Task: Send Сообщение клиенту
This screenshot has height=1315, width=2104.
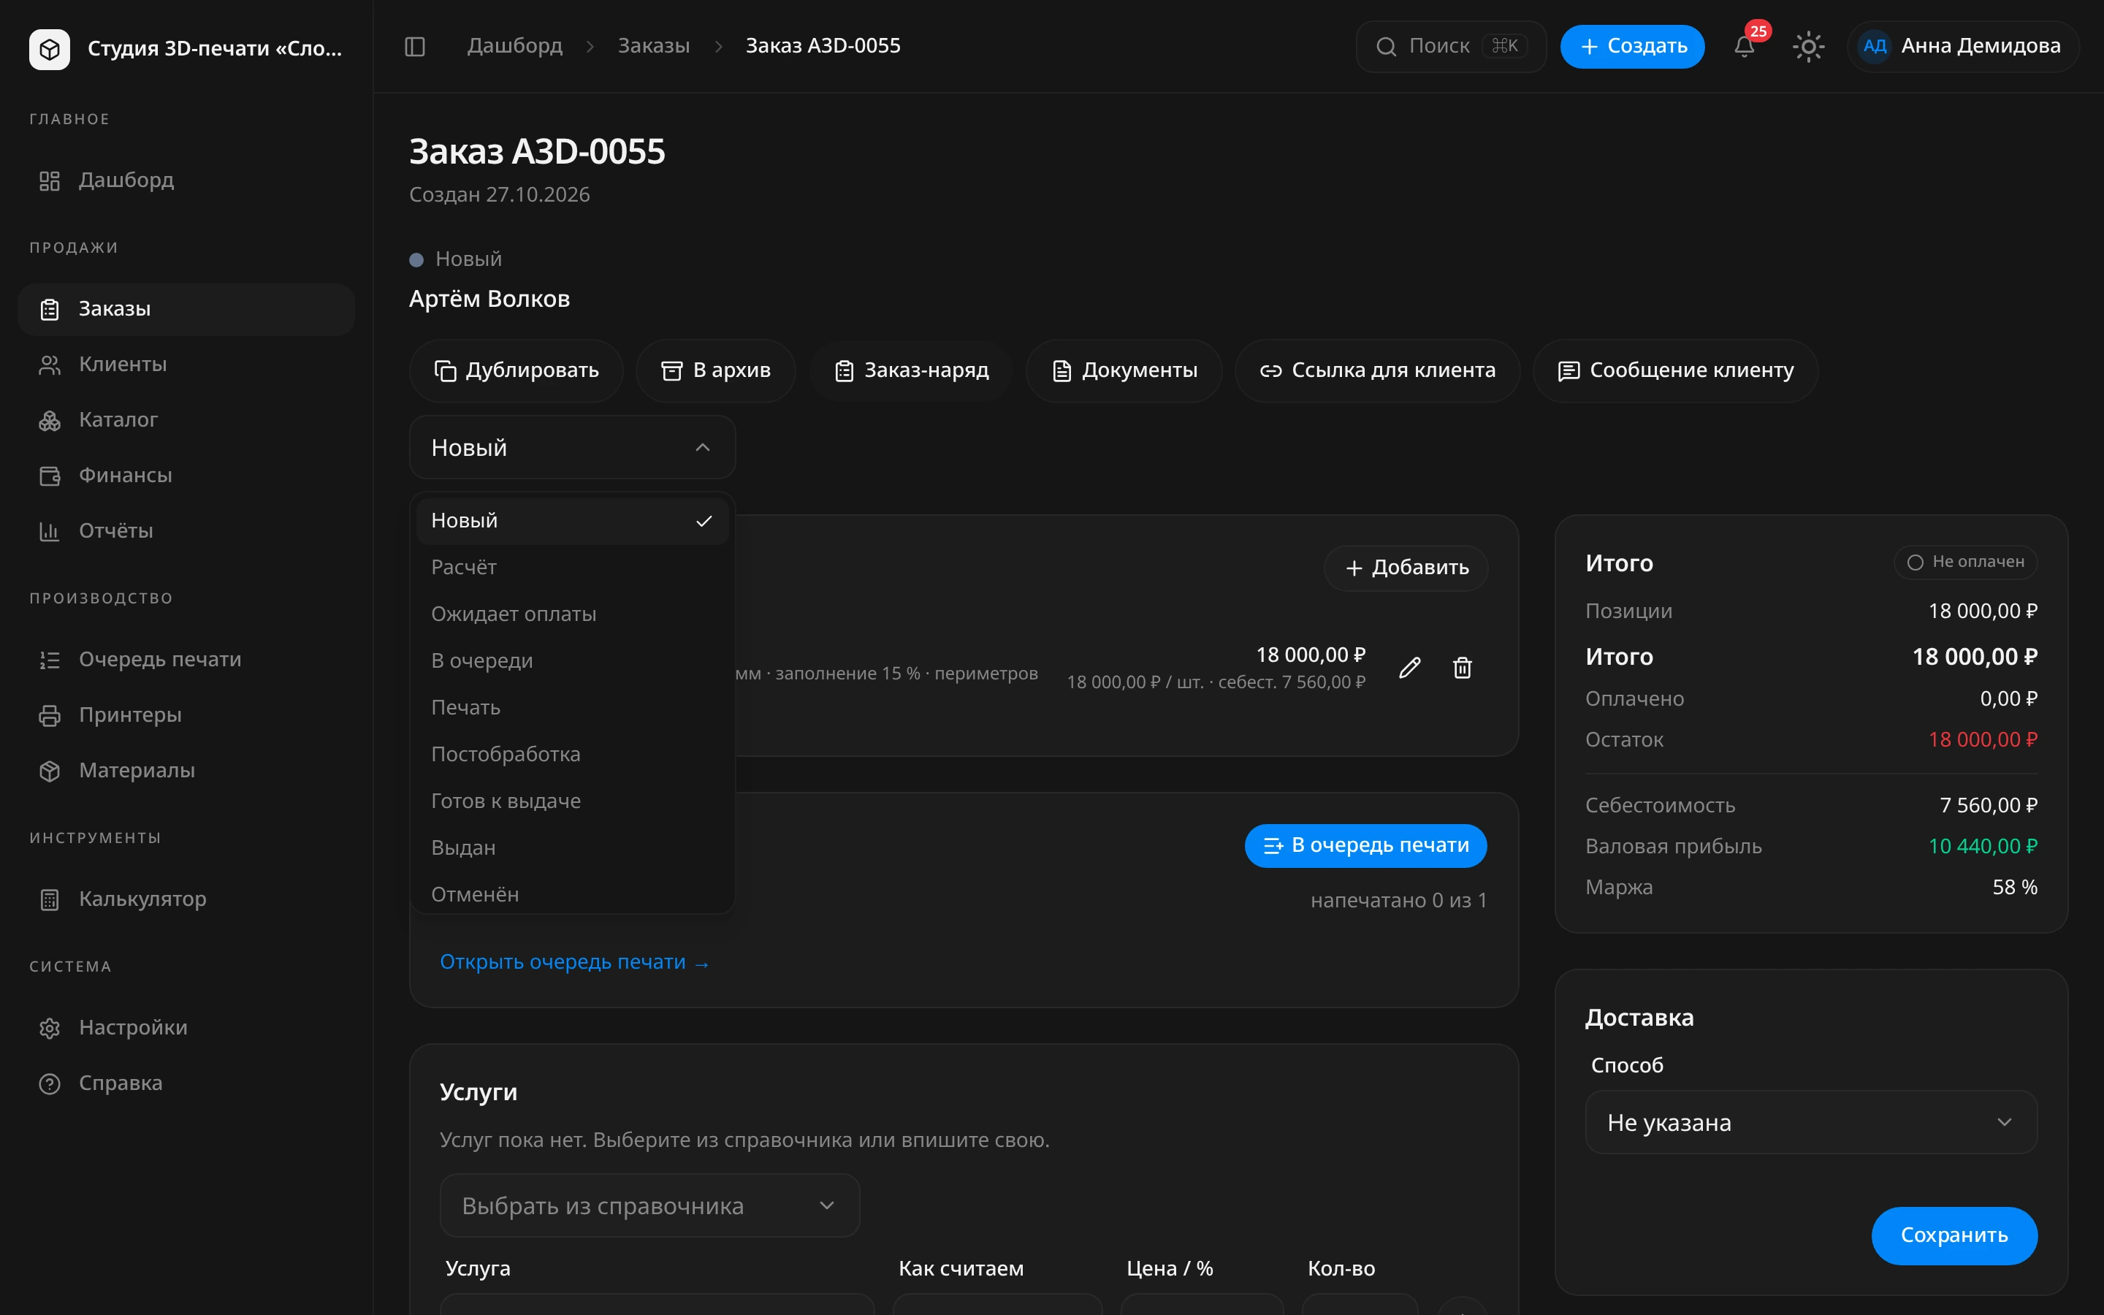Action: [x=1675, y=370]
